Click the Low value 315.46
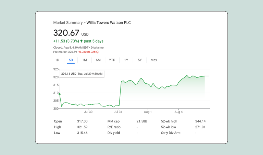The image size is (263, 155). [82, 133]
